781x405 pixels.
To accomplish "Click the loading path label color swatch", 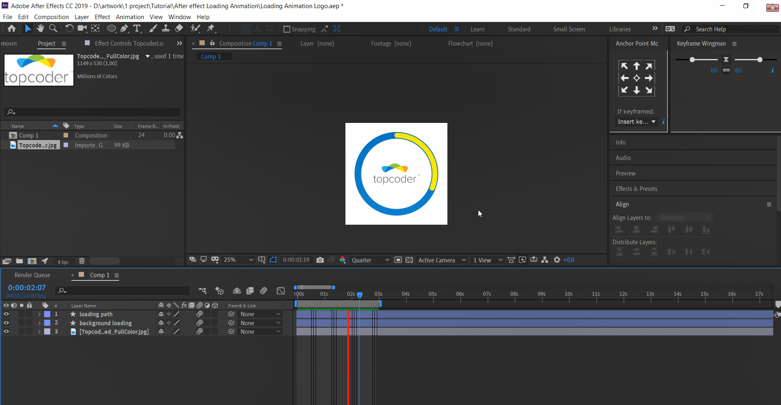I will [47, 314].
